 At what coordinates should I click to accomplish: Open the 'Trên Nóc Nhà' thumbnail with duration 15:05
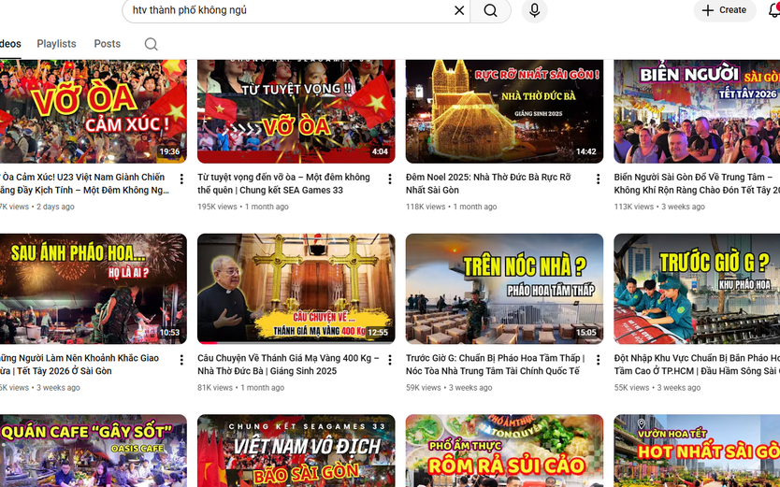tap(504, 289)
